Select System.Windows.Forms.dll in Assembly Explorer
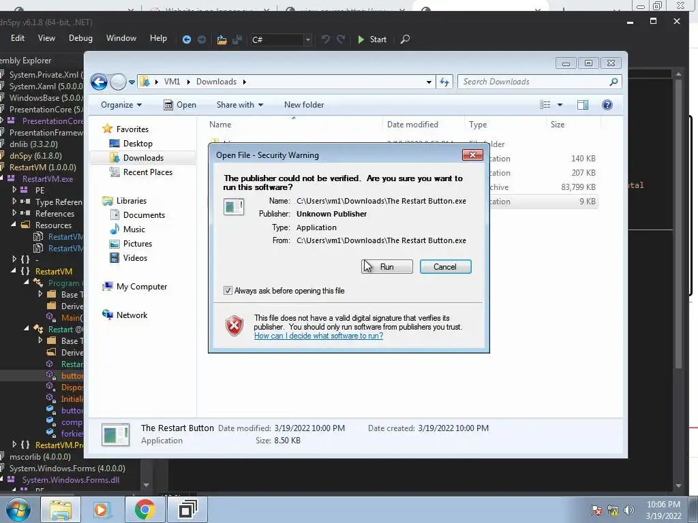The width and height of the screenshot is (698, 523). 71,480
